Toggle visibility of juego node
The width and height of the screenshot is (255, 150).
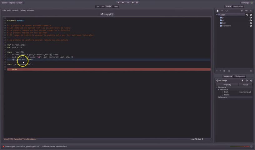(x=251, y=15)
